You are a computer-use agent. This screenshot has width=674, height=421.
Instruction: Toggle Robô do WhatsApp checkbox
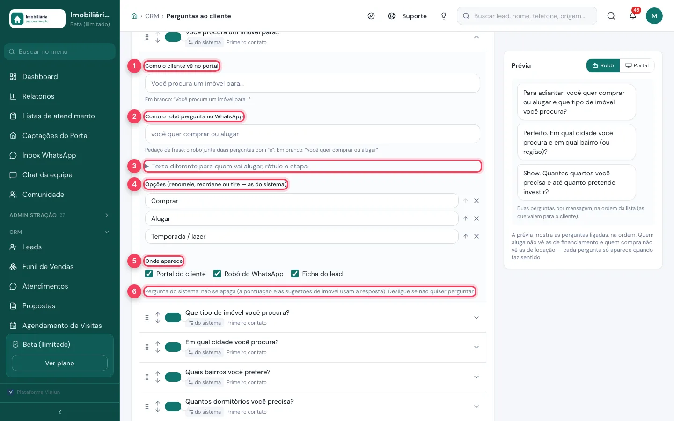tap(217, 274)
